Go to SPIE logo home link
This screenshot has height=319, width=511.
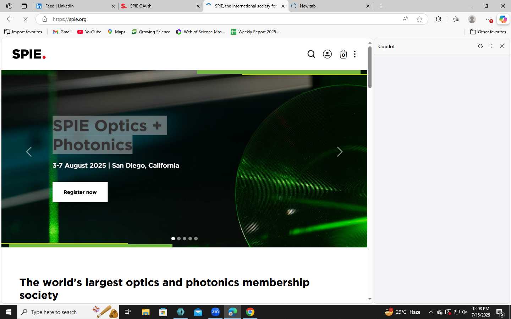pyautogui.click(x=29, y=54)
